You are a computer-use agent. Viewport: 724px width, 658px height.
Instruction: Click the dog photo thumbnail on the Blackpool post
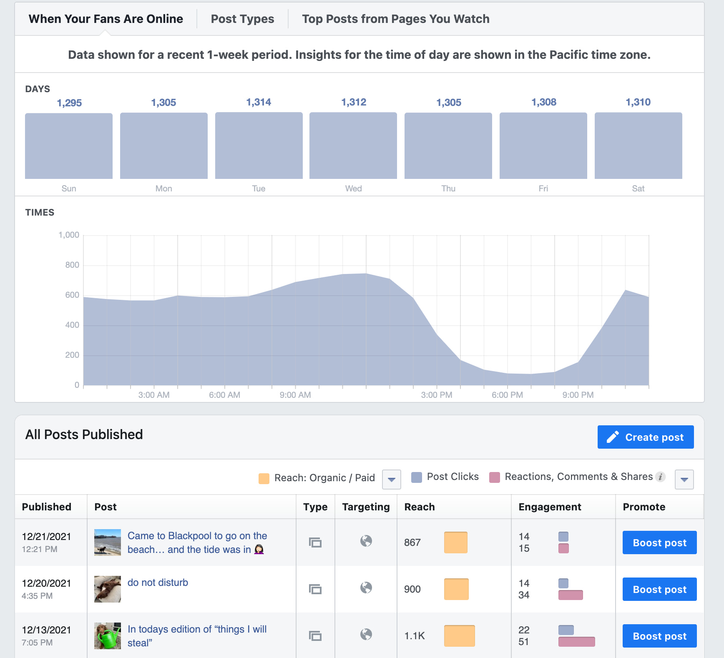(x=107, y=542)
